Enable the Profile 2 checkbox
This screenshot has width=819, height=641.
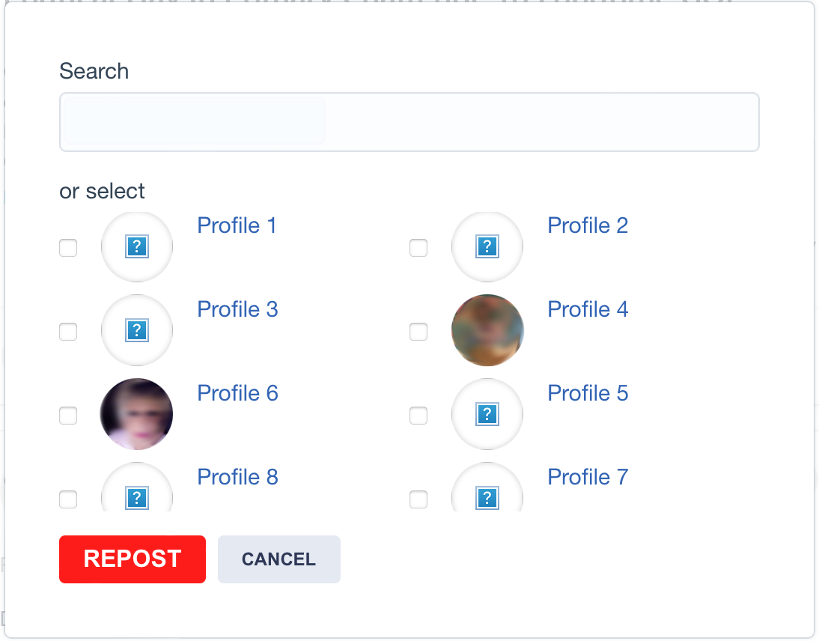tap(418, 248)
